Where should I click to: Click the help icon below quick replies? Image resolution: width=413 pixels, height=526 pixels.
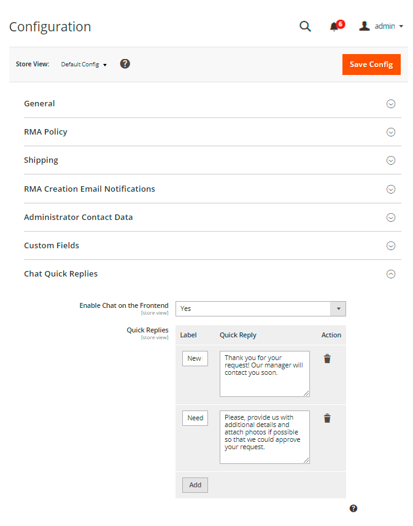353,508
